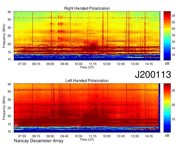Click "09:00" tick on Left Handed time axis

[x=50, y=136]
